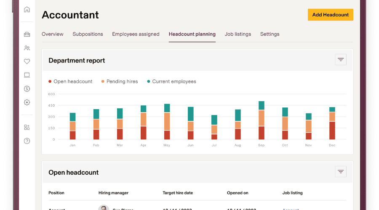Open the dollar coin icon in sidebar
Viewport: 379px width, 210px height.
[x=27, y=89]
